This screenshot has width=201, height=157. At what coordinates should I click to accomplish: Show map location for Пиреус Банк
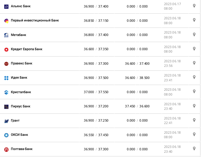point(194,106)
